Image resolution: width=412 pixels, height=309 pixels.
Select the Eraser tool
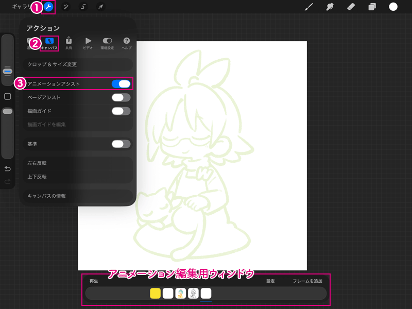[351, 7]
